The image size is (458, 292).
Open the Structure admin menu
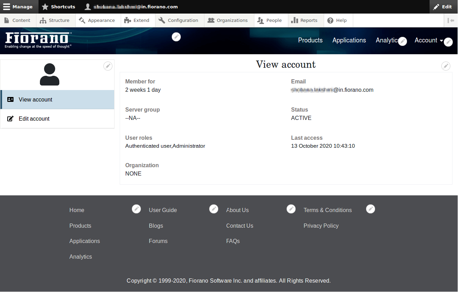(55, 21)
